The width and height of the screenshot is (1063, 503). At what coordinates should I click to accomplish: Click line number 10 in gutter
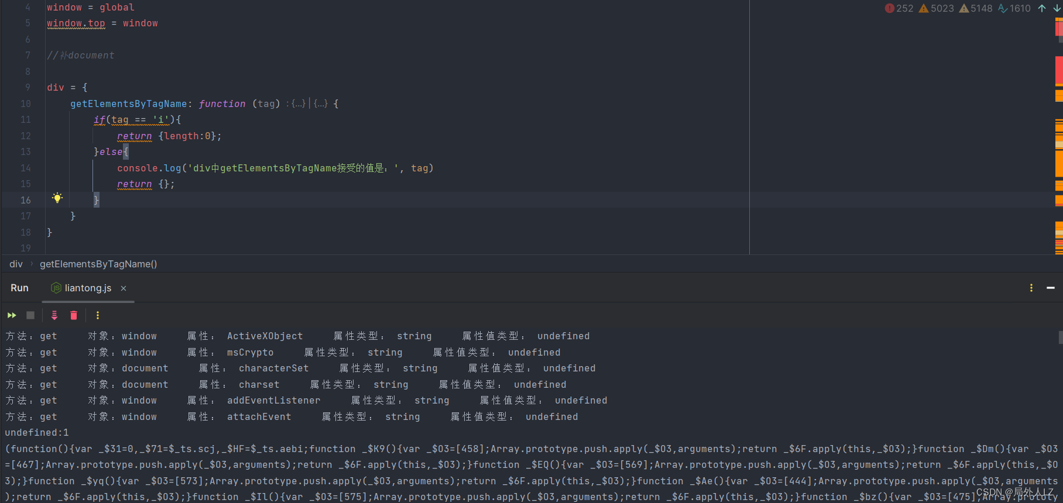pos(26,104)
